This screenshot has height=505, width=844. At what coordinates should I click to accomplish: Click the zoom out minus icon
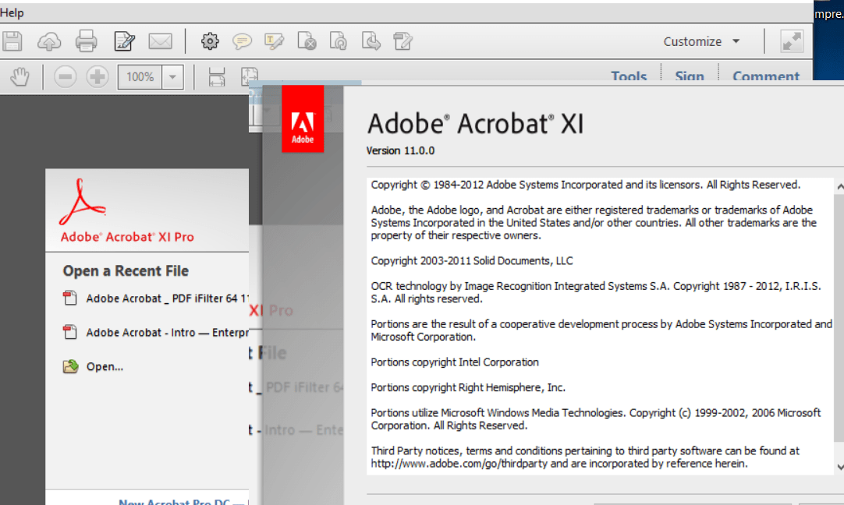(x=65, y=76)
